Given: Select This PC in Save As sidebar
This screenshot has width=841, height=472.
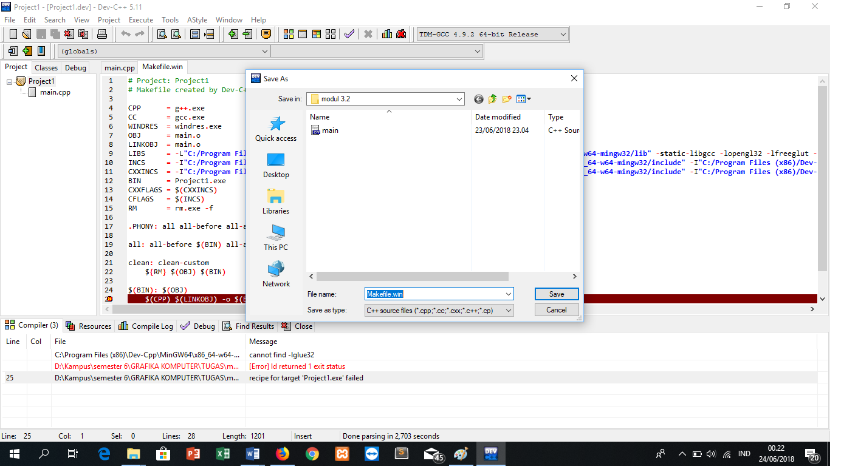Looking at the screenshot, I should coord(276,238).
